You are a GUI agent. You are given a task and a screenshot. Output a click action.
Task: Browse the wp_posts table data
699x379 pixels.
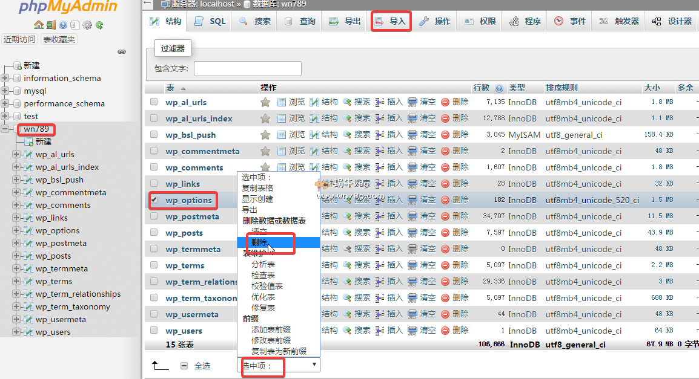point(297,232)
